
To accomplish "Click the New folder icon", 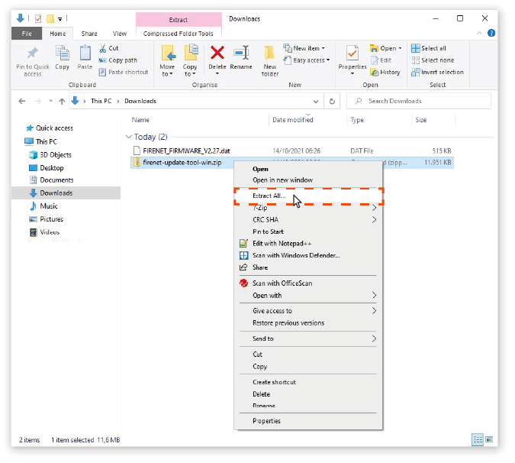I will [269, 53].
